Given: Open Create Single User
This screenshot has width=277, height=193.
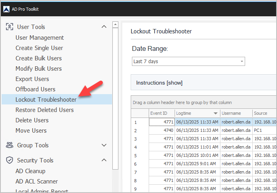Looking at the screenshot, I should (x=39, y=48).
